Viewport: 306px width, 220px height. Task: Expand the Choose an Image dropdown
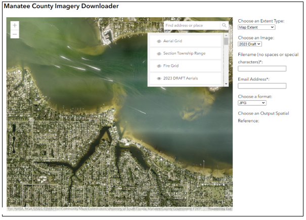click(250, 44)
